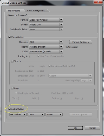This screenshot has height=136, width=104.
Task: Uncheck the Video Output checkbox
Action: 9,37
